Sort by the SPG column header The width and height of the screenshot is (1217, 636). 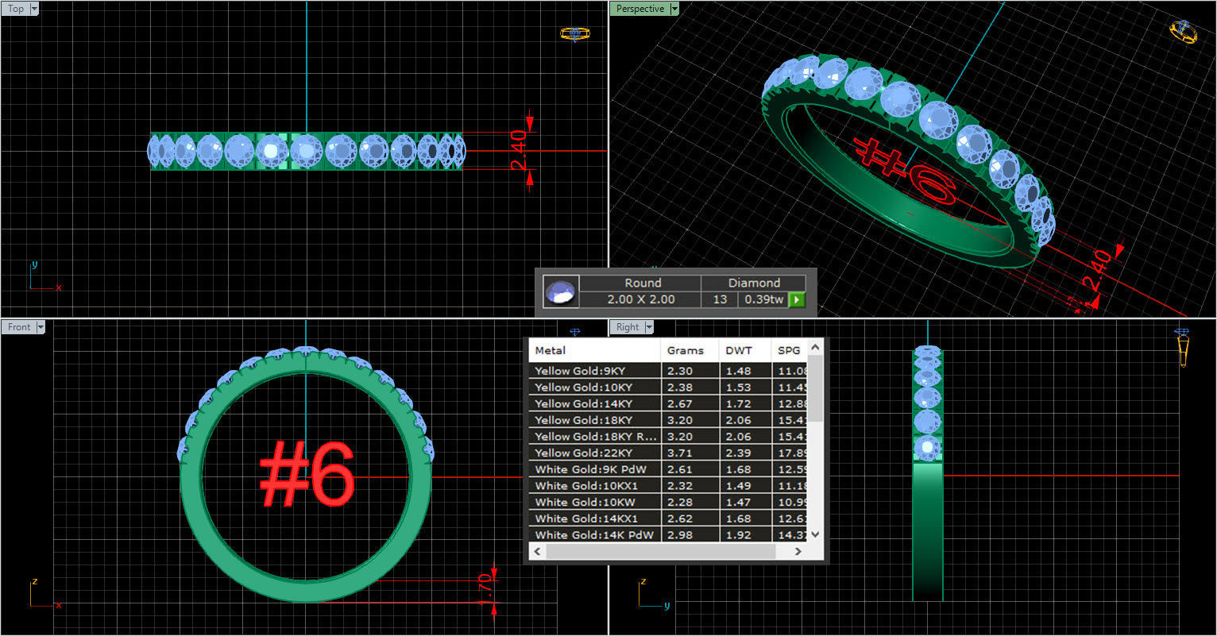[x=790, y=350]
